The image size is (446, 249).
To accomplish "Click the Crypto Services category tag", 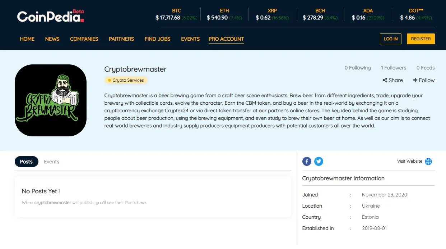I will (126, 80).
